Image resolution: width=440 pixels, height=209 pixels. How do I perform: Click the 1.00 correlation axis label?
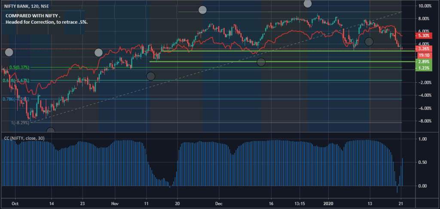click(x=423, y=139)
